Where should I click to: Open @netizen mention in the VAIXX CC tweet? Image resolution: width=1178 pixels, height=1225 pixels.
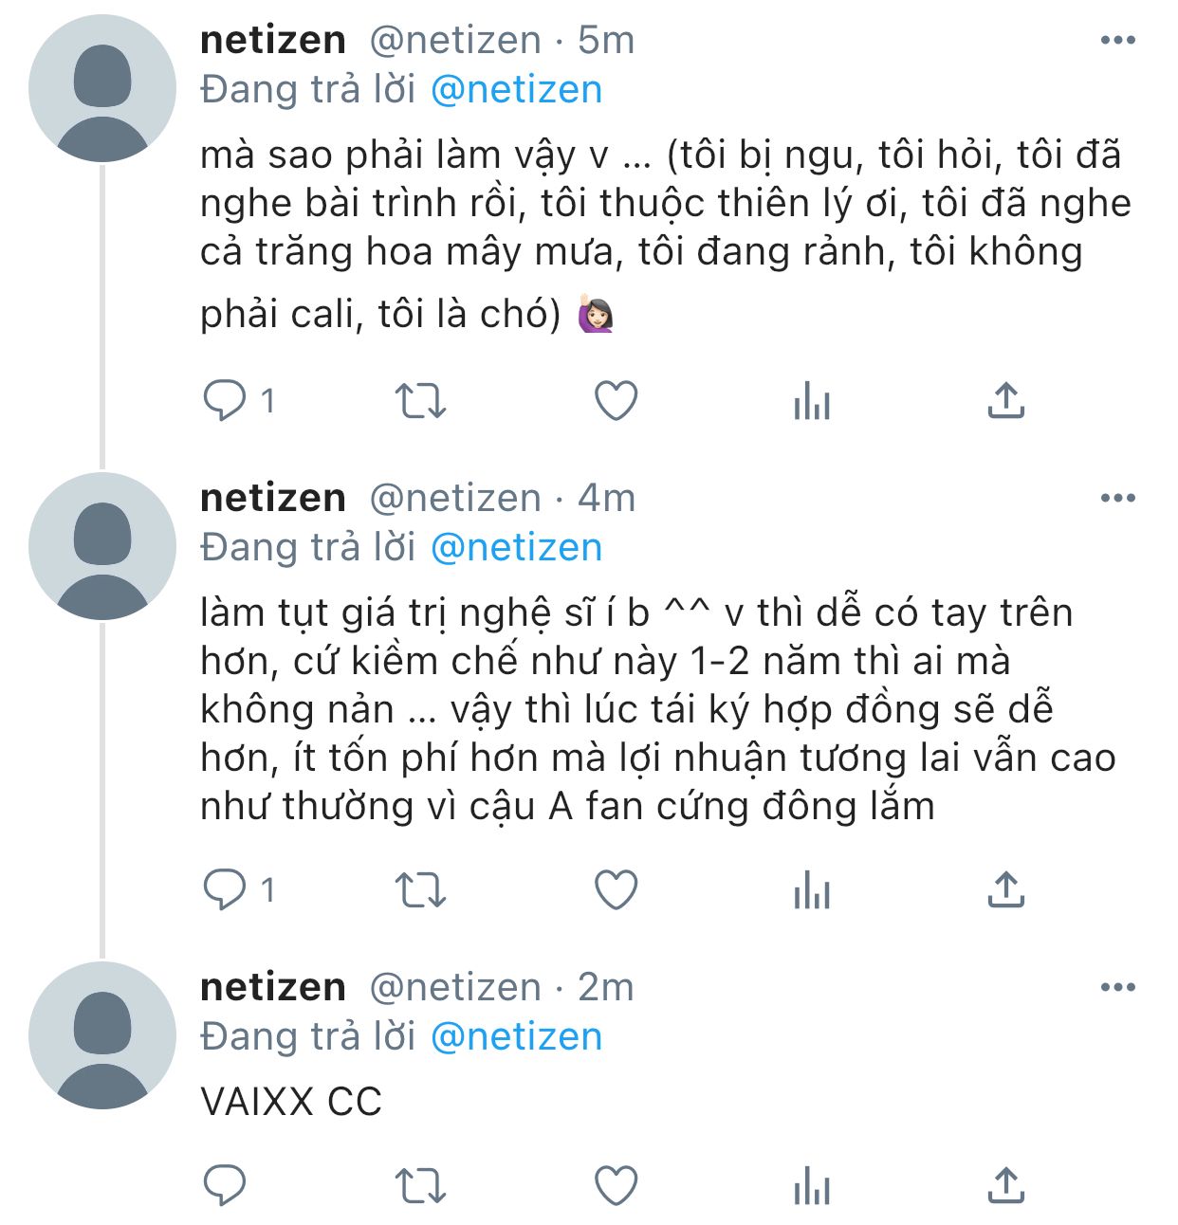516,1037
